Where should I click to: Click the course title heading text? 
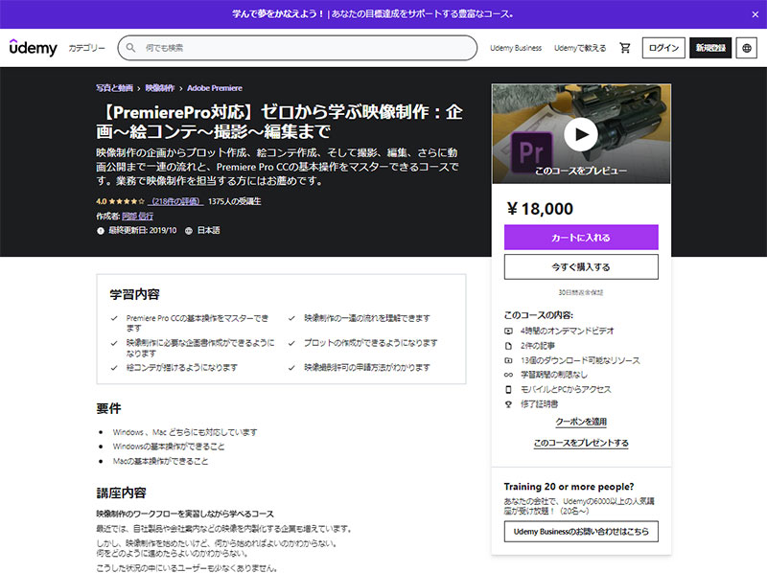coord(279,122)
